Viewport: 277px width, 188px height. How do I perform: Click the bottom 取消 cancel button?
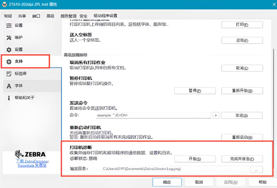pyautogui.click(x=199, y=182)
